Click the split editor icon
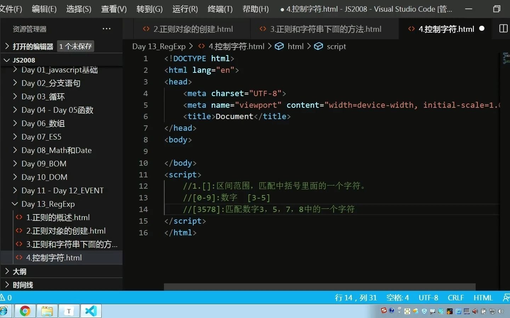 503,29
